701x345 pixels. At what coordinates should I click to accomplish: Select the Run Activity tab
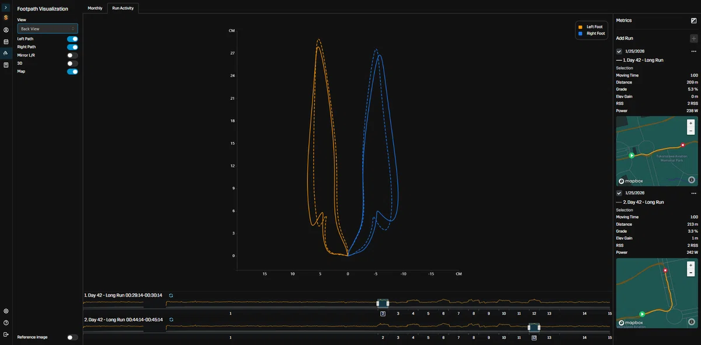coord(123,8)
